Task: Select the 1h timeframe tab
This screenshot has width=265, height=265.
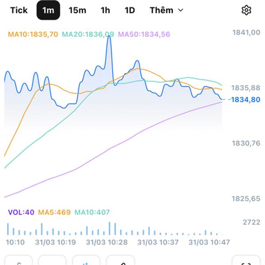Action: tap(105, 10)
